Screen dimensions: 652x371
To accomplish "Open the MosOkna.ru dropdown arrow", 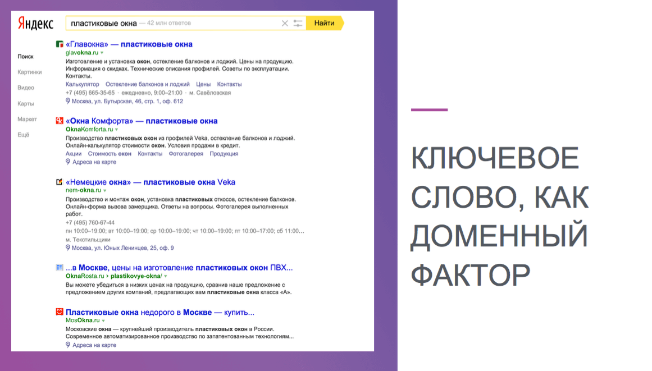I will pos(103,320).
